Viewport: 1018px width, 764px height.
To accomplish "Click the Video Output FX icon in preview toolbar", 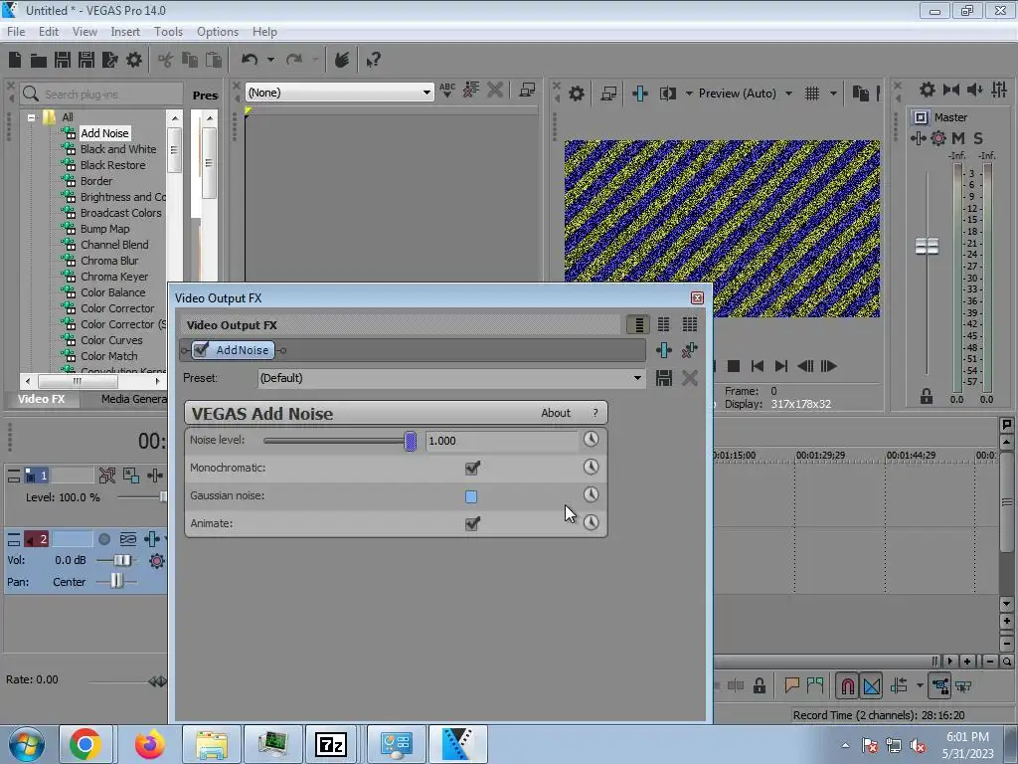I will (639, 94).
